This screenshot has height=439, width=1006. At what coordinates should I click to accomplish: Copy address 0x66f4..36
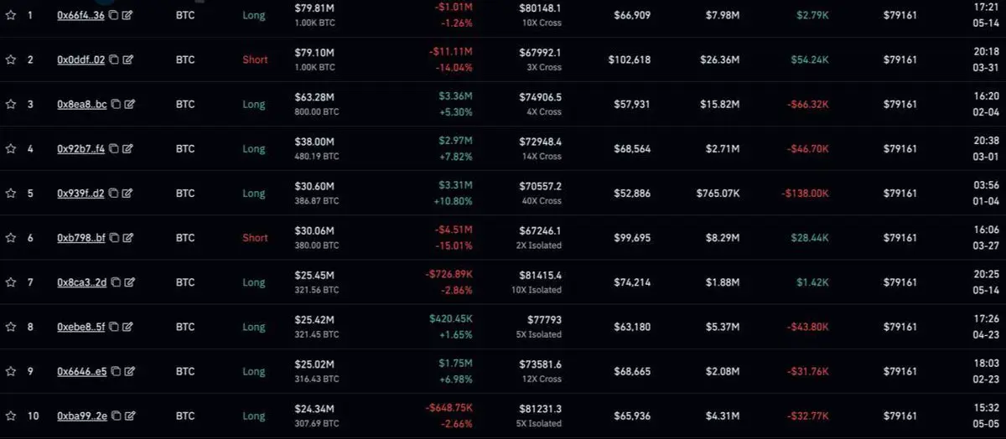[115, 15]
